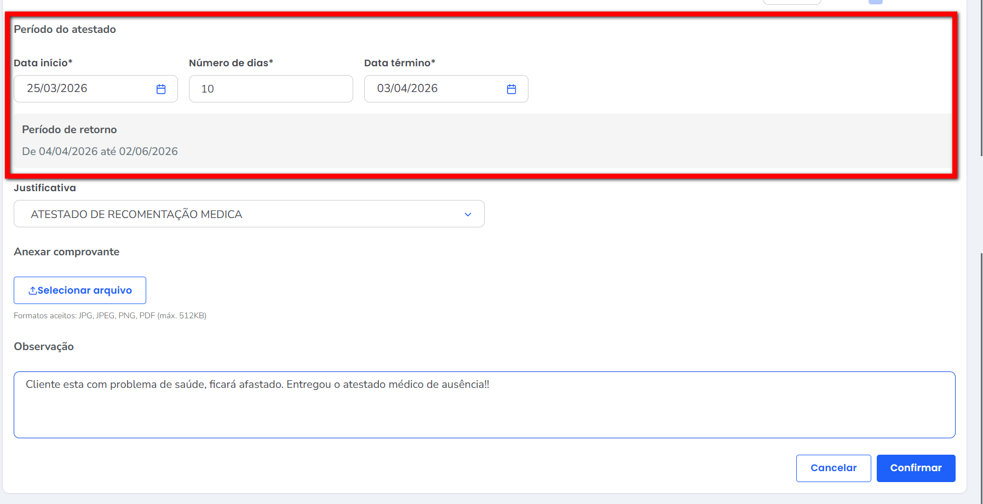Click the upload icon in Selecionar arquivo
Screen dimensions: 983x504
pos(33,290)
